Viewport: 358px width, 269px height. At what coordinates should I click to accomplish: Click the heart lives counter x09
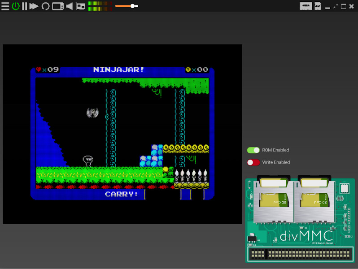pos(48,69)
